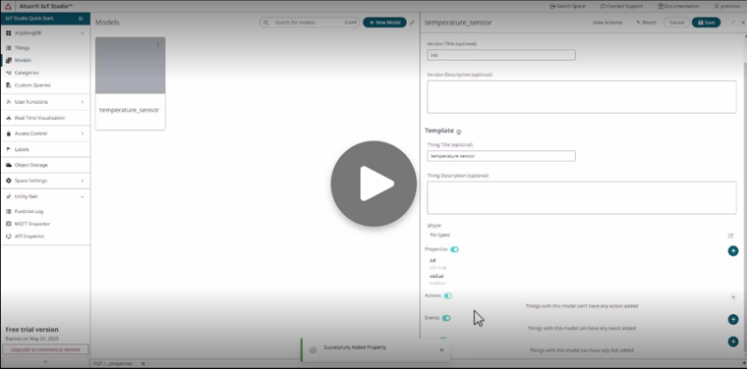The width and height of the screenshot is (747, 369).
Task: Dismiss the Successfully Added Property notification
Action: click(x=441, y=350)
